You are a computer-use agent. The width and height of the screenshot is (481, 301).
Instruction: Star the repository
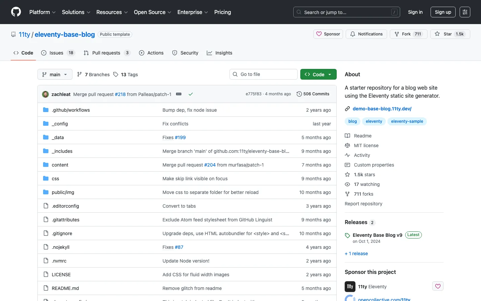(450, 34)
